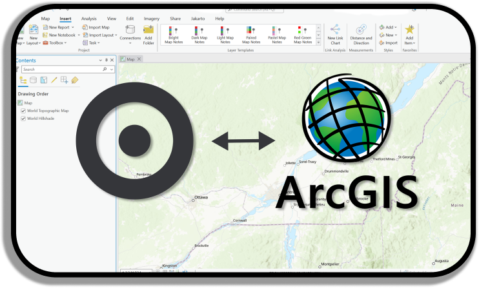479x288 pixels.
Task: Expand the Toolbox dropdown arrow
Action: pos(65,43)
